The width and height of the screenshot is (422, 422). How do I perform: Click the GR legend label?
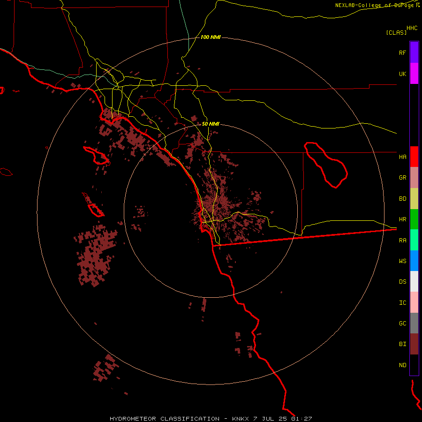[402, 178]
